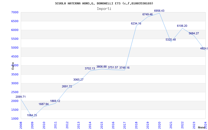The image size is (208, 130).
Task: Click the Anno axis label
Action: [202, 127]
